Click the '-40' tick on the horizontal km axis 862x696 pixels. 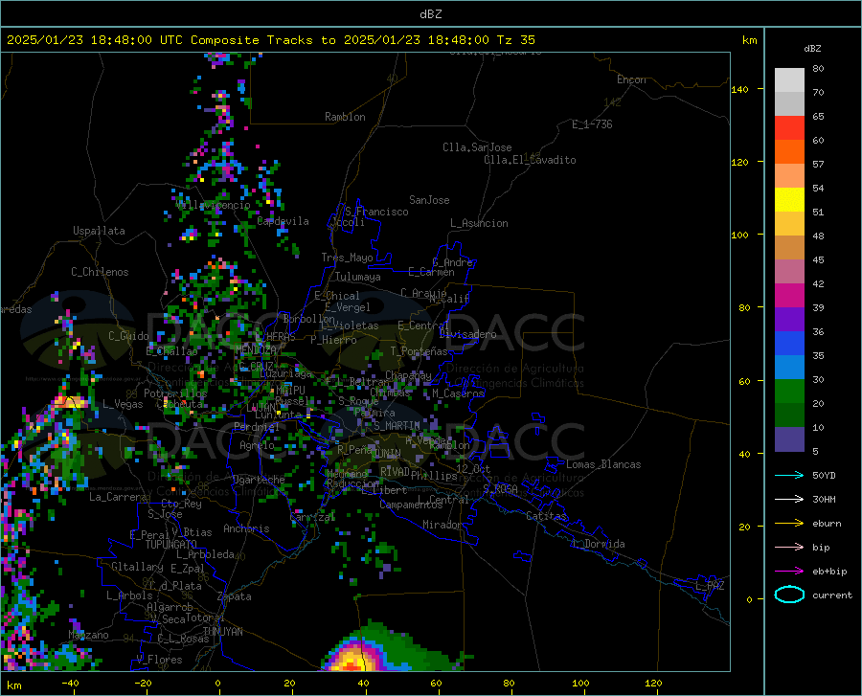tap(70, 683)
